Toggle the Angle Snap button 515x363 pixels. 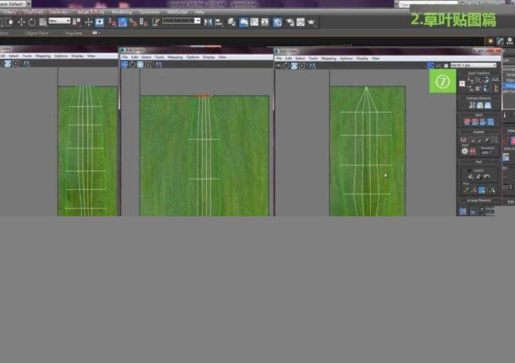coord(122,22)
